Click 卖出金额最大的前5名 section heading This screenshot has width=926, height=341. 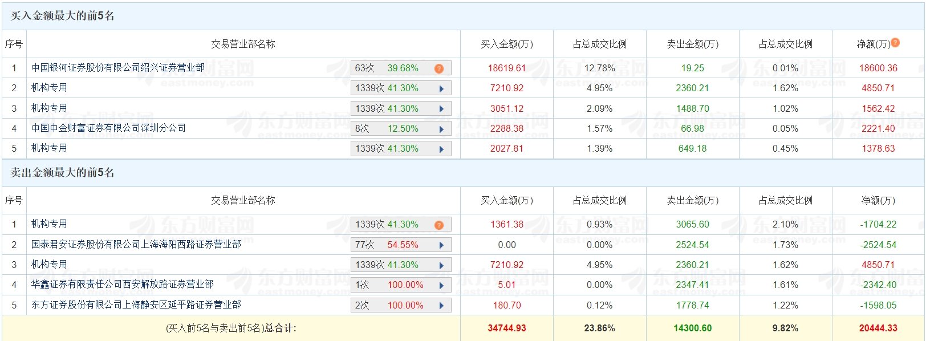[x=63, y=172]
